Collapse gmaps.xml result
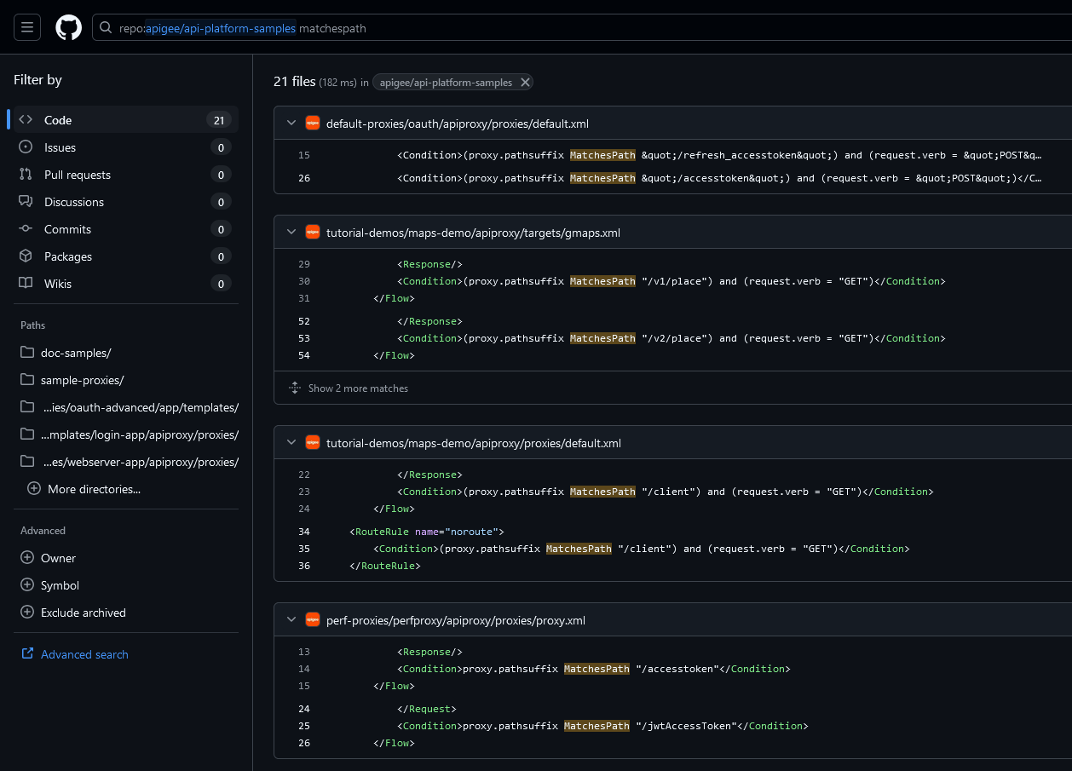 pyautogui.click(x=291, y=233)
